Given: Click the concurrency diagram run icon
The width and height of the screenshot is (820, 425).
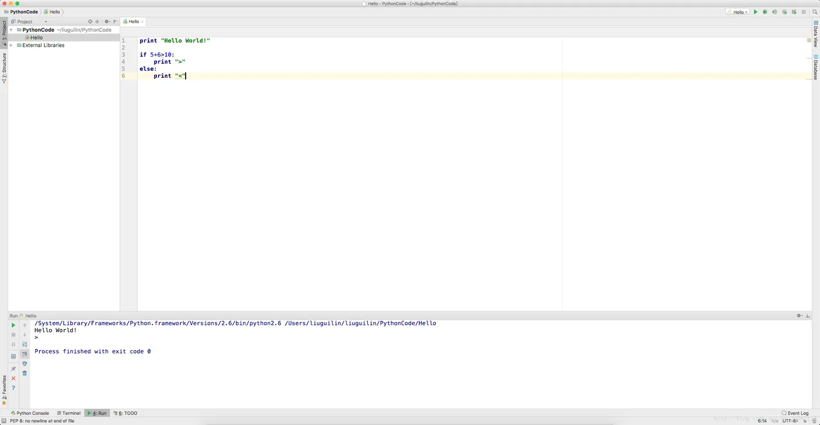Looking at the screenshot, I should coord(794,12).
